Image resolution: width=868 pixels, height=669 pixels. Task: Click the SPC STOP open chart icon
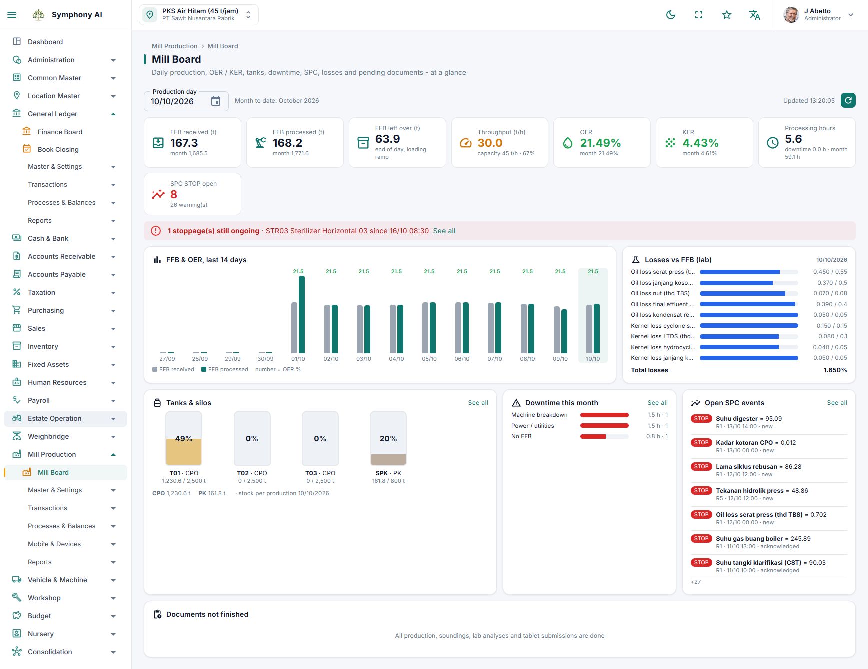(x=158, y=194)
